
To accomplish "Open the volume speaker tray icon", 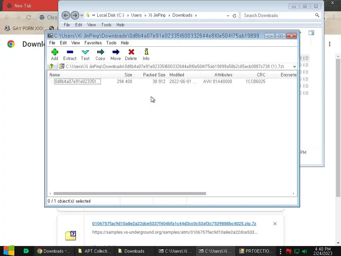I will pyautogui.click(x=305, y=251).
